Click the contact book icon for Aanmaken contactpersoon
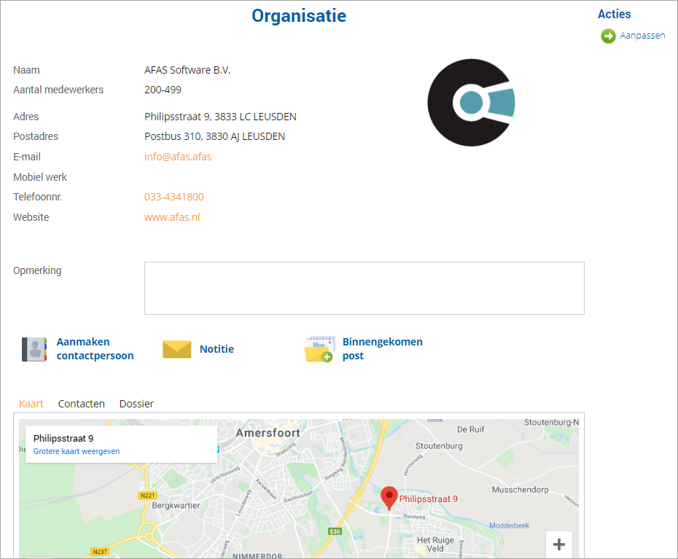Image resolution: width=678 pixels, height=559 pixels. pyautogui.click(x=34, y=349)
